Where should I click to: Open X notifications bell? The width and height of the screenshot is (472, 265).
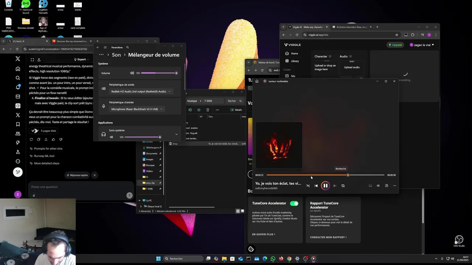pos(18,87)
